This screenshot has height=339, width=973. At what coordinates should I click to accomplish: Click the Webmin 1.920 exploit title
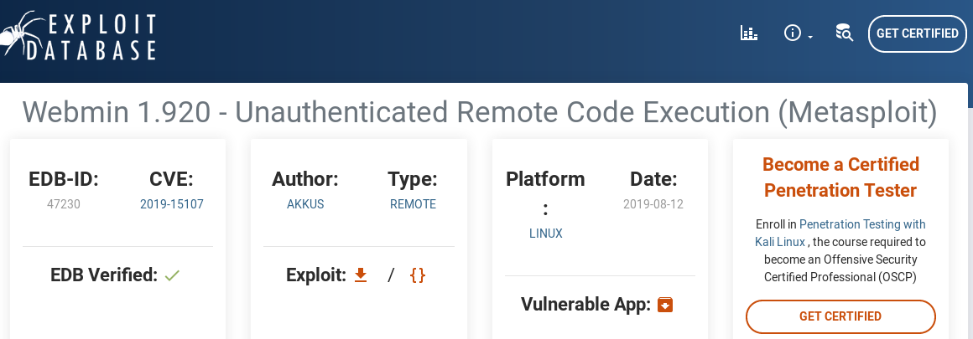click(480, 113)
